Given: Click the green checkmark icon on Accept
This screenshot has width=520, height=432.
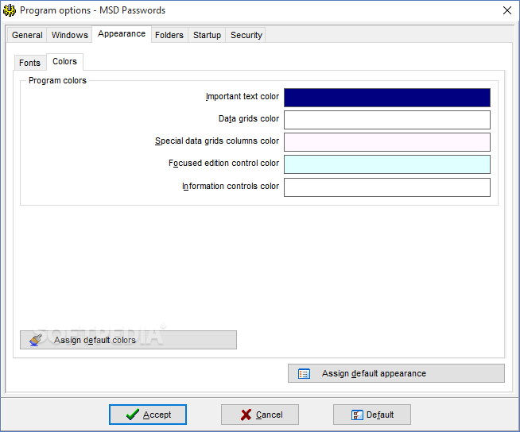Looking at the screenshot, I should (x=133, y=415).
